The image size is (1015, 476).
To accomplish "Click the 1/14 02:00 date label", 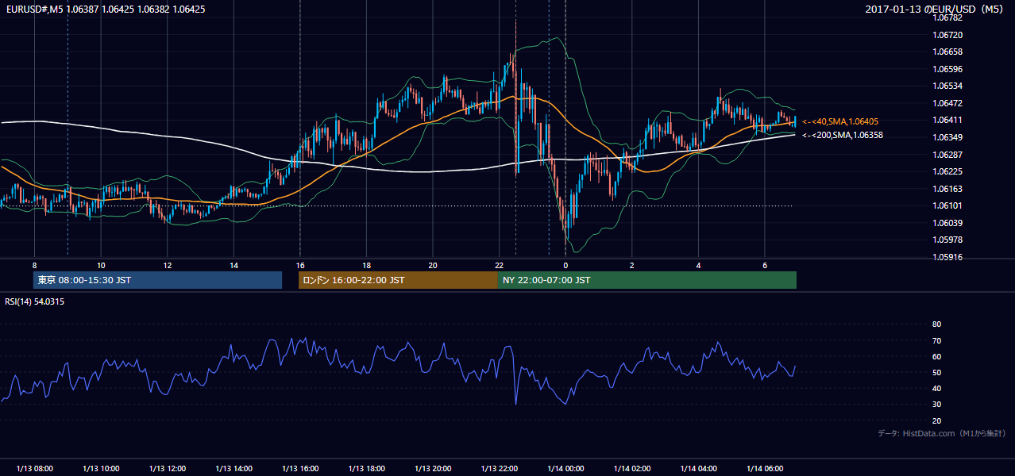I will (x=632, y=469).
